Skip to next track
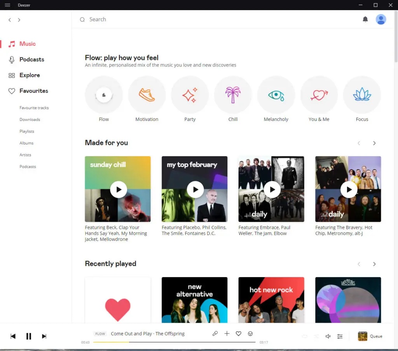Screen dimensions: 398x351 [44, 336]
